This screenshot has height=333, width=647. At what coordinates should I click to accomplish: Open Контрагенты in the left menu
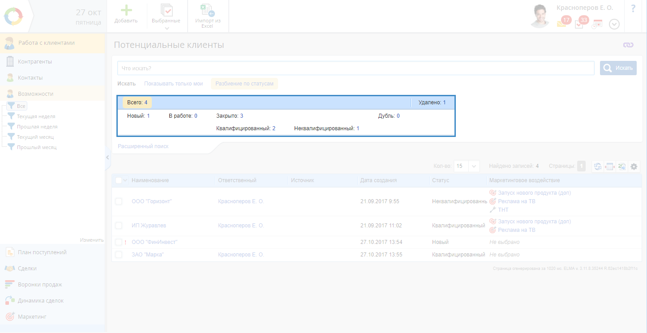point(35,62)
